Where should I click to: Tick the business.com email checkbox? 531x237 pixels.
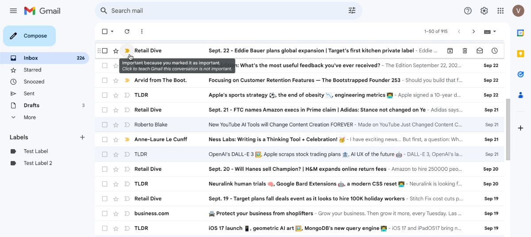click(105, 213)
